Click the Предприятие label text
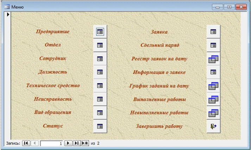Viewport: 251px width, 150px height. [53, 32]
